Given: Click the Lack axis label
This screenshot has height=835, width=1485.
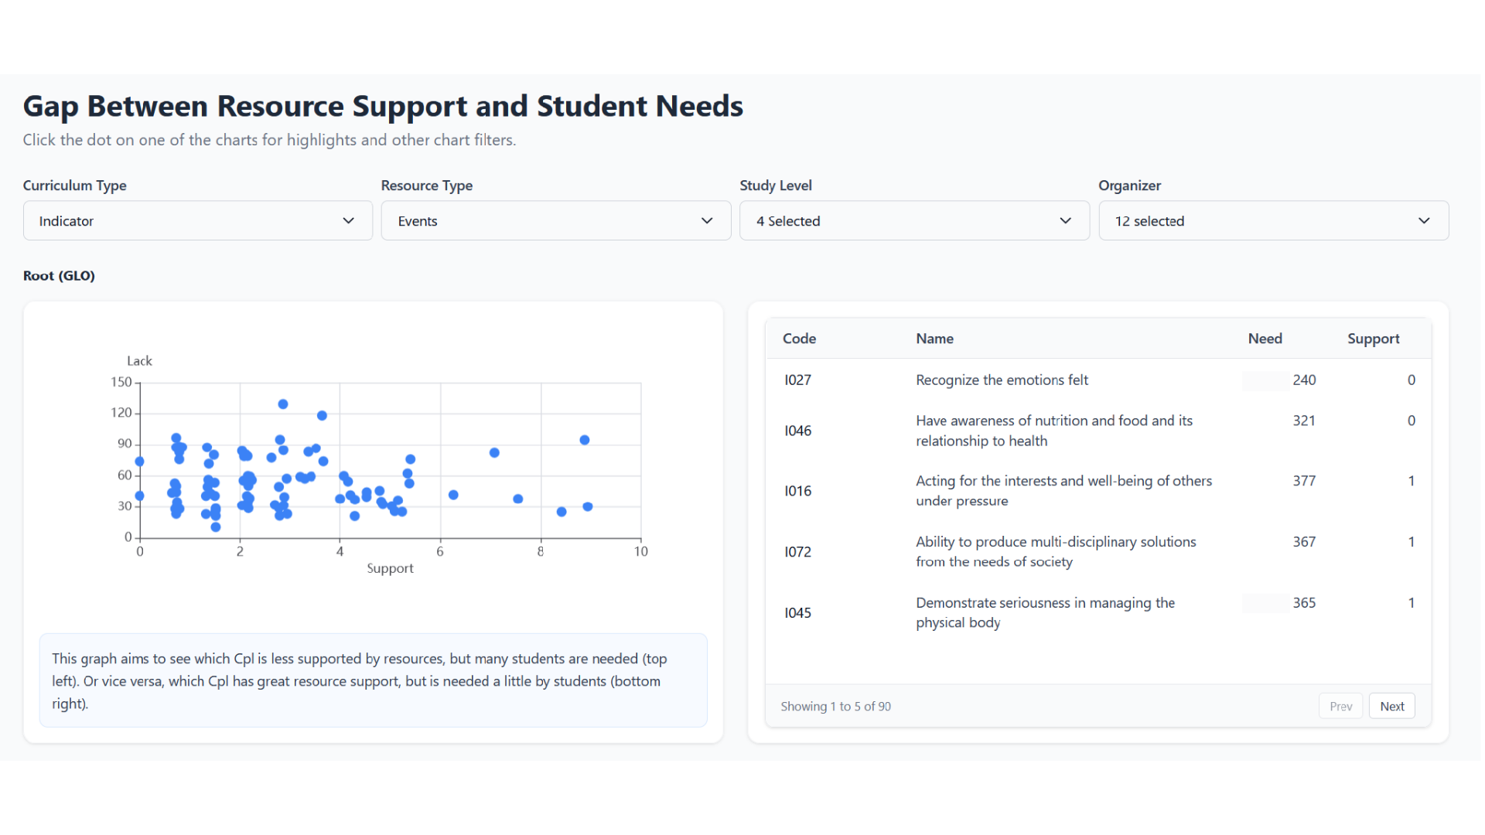Looking at the screenshot, I should coord(139,361).
